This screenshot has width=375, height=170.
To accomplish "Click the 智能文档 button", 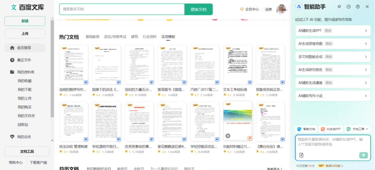I will click(x=306, y=129).
